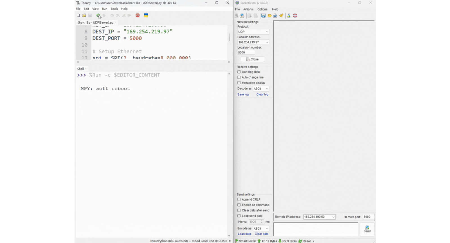Open Thonny's Edit menu

coord(86,9)
